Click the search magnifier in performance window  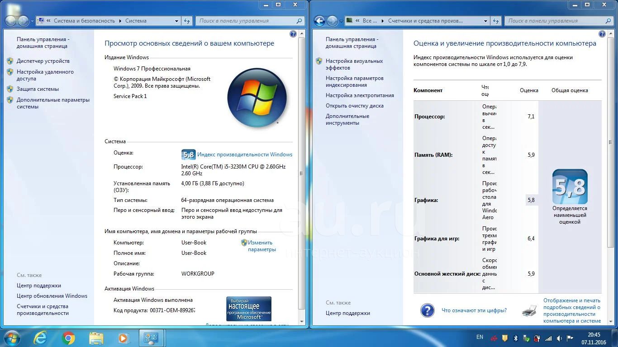608,21
